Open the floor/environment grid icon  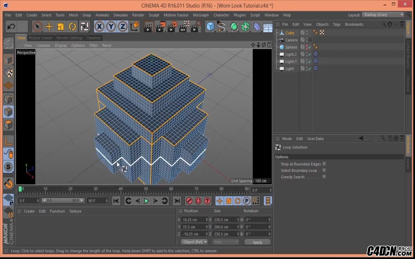[x=268, y=27]
